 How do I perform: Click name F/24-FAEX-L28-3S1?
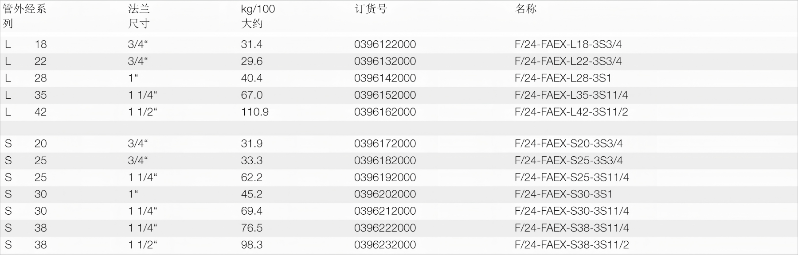pos(563,78)
